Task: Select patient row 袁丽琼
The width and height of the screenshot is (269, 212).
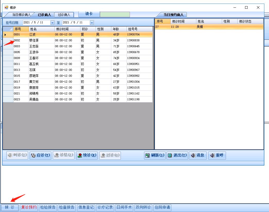Action: pos(78,88)
